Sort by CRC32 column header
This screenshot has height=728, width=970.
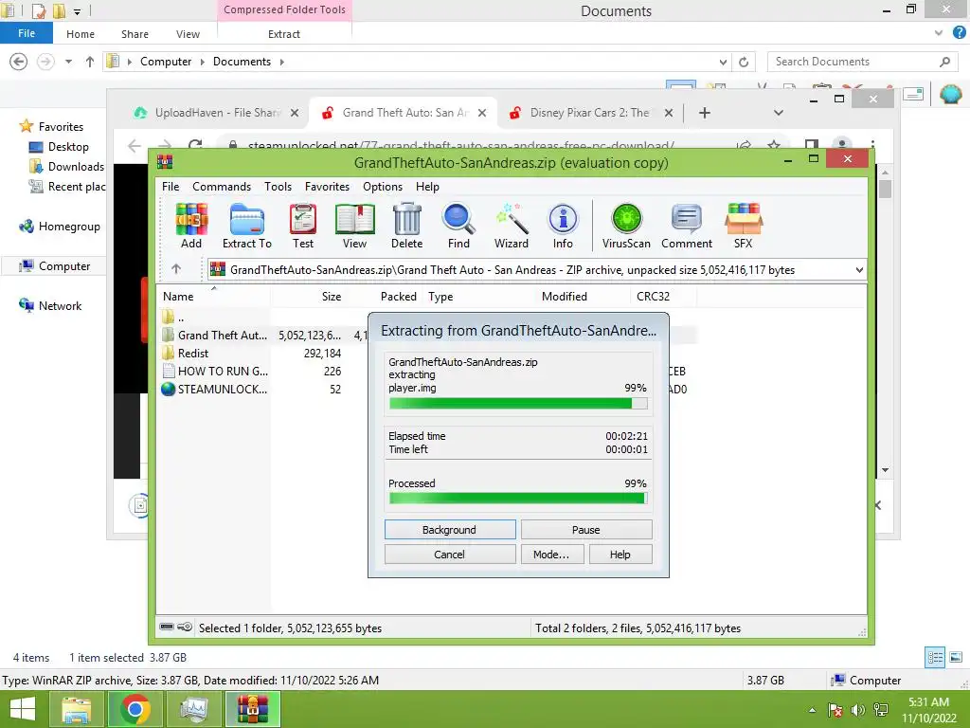tap(664, 297)
